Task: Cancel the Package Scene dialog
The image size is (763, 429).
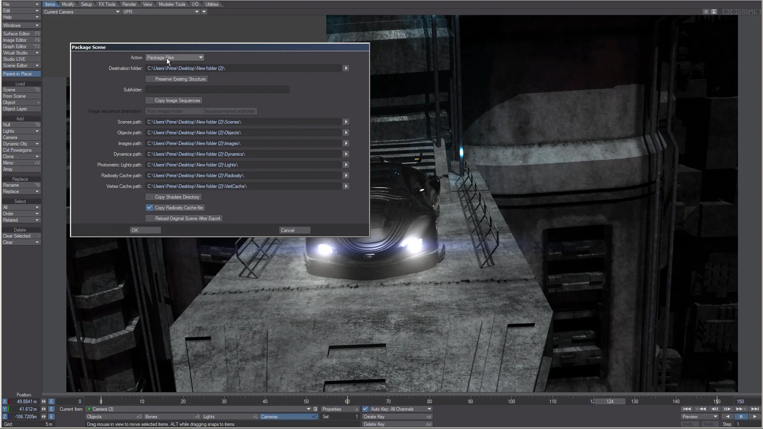Action: click(x=294, y=230)
